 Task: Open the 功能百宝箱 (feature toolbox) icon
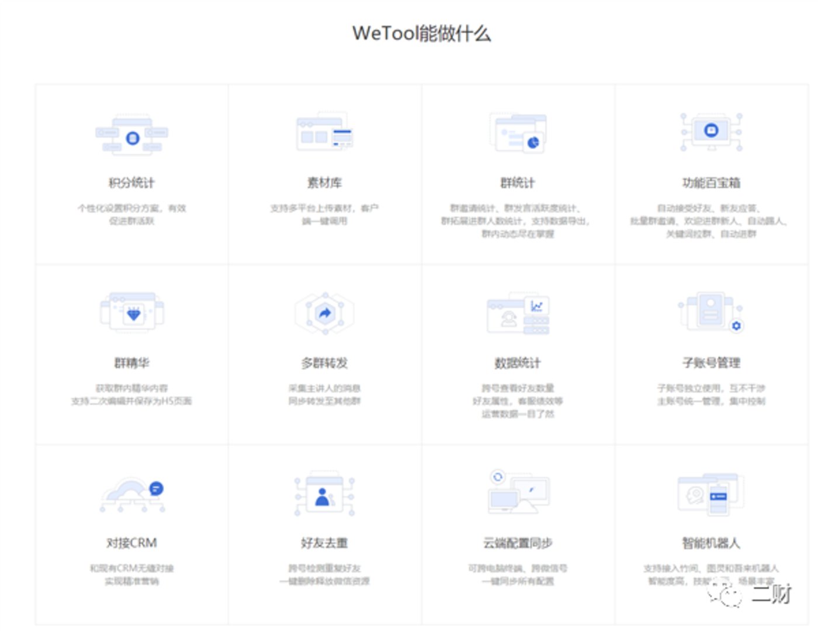click(x=710, y=131)
